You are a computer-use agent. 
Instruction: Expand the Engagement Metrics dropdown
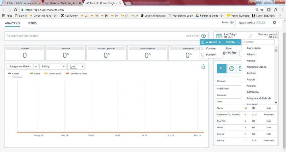point(36,66)
